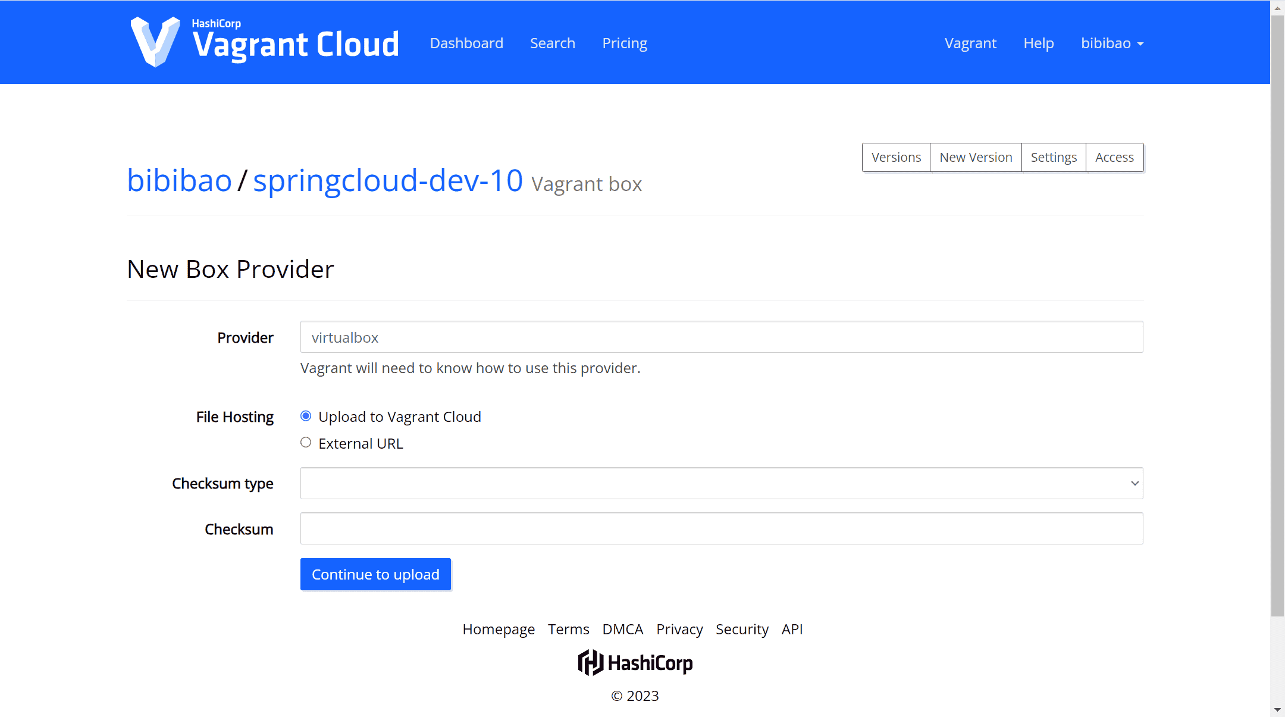The height and width of the screenshot is (717, 1285).
Task: Open the DMCA footer link
Action: 622,629
